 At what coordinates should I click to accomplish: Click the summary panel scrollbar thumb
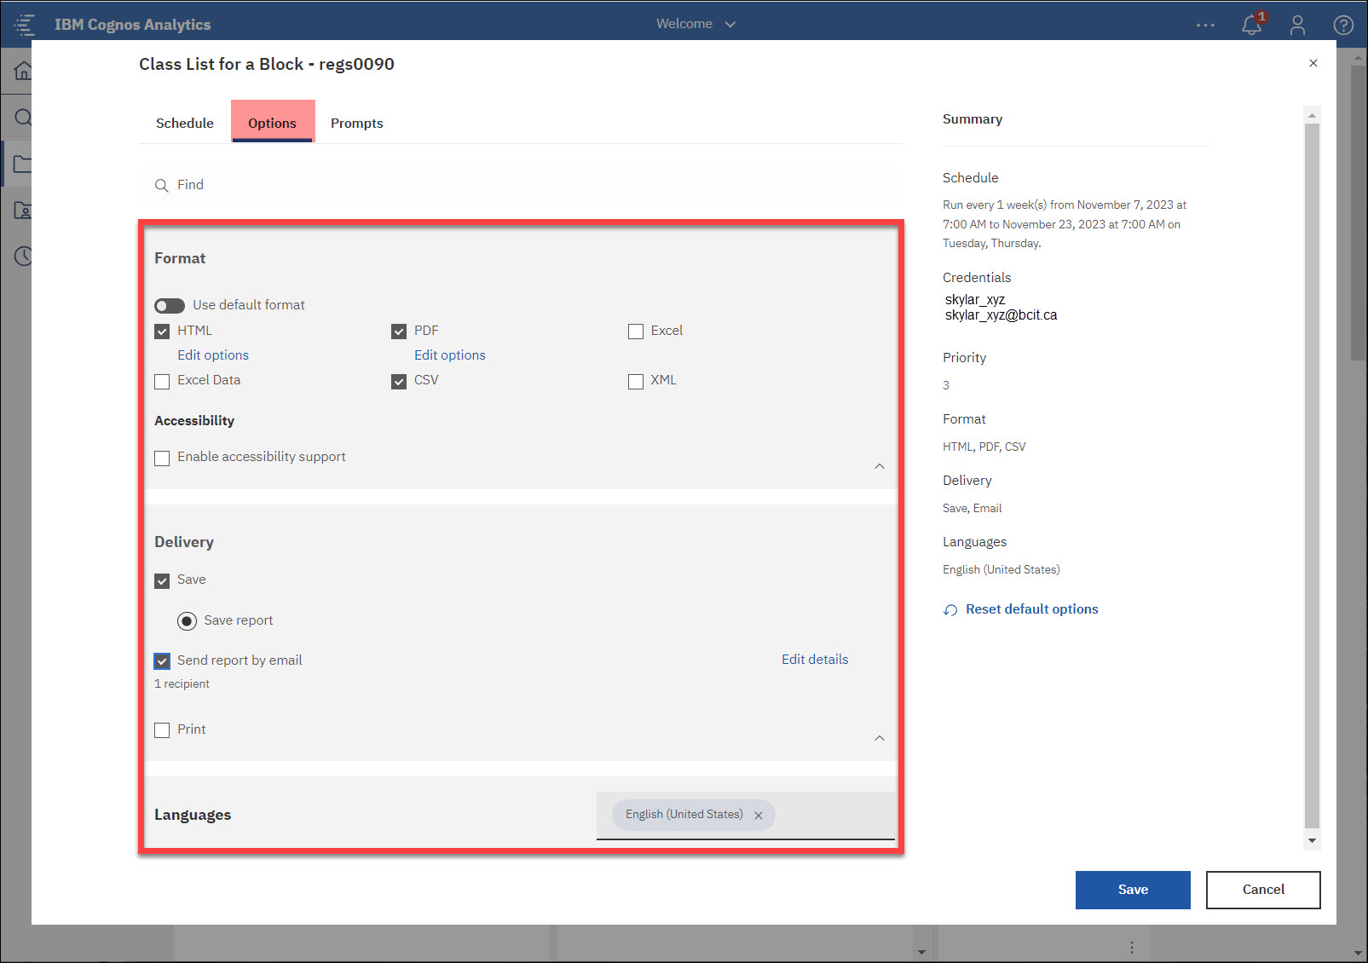[1313, 476]
